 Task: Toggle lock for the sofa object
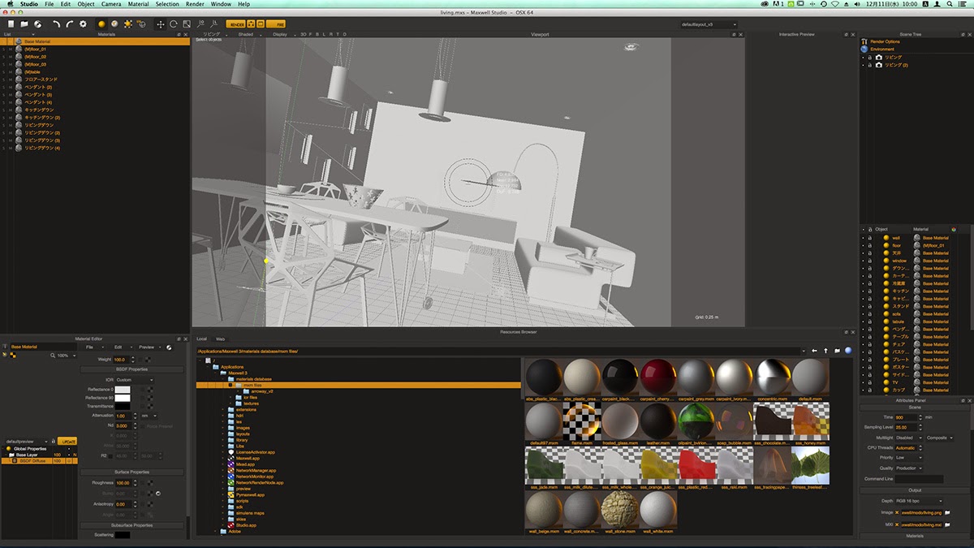coord(870,313)
